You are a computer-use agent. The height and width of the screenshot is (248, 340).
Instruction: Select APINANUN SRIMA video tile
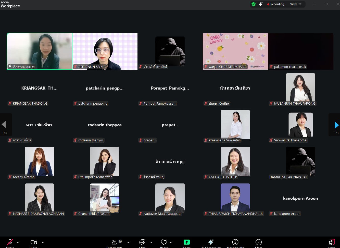(105, 51)
